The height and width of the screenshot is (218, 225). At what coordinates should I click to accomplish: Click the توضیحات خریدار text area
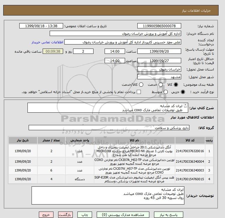108,195
